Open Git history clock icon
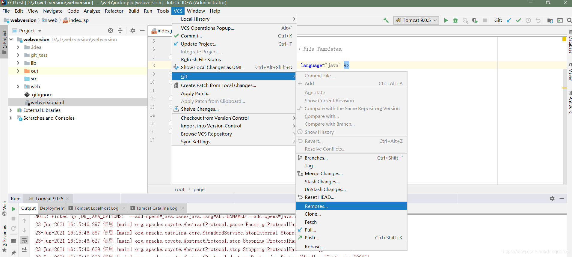Screen dimensions: 572x257 coord(528,20)
